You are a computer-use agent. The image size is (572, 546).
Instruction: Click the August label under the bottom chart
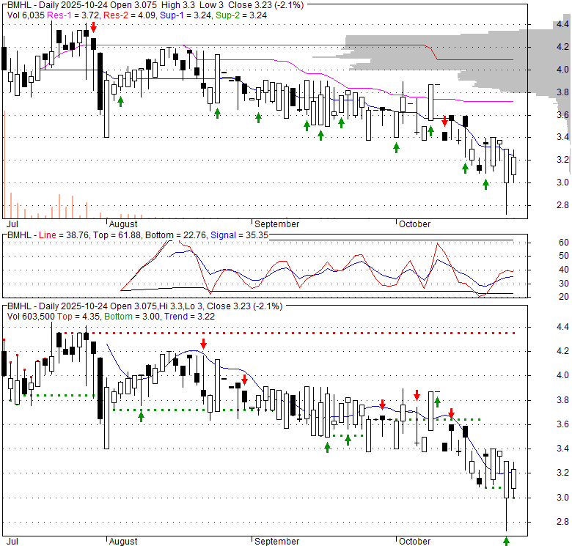pos(123,542)
